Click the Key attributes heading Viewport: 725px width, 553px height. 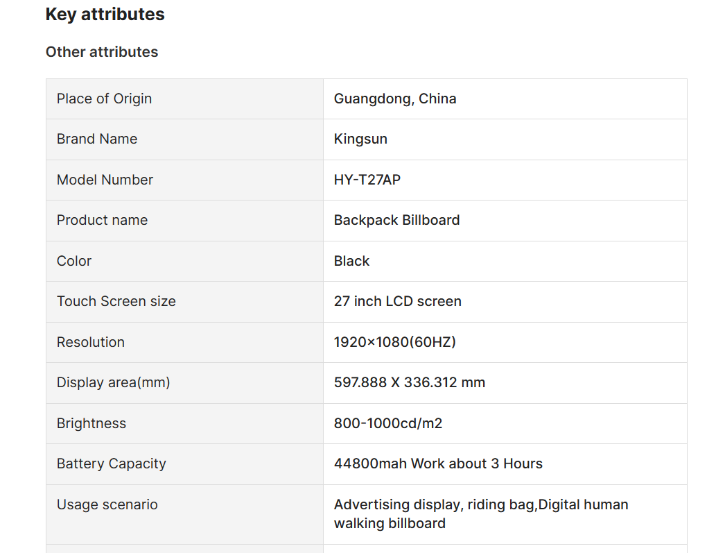pyautogui.click(x=105, y=15)
